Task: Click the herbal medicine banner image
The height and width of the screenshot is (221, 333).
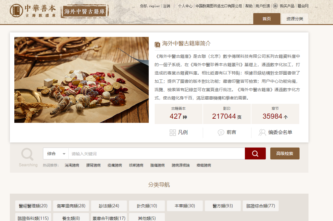Action: (x=82, y=80)
